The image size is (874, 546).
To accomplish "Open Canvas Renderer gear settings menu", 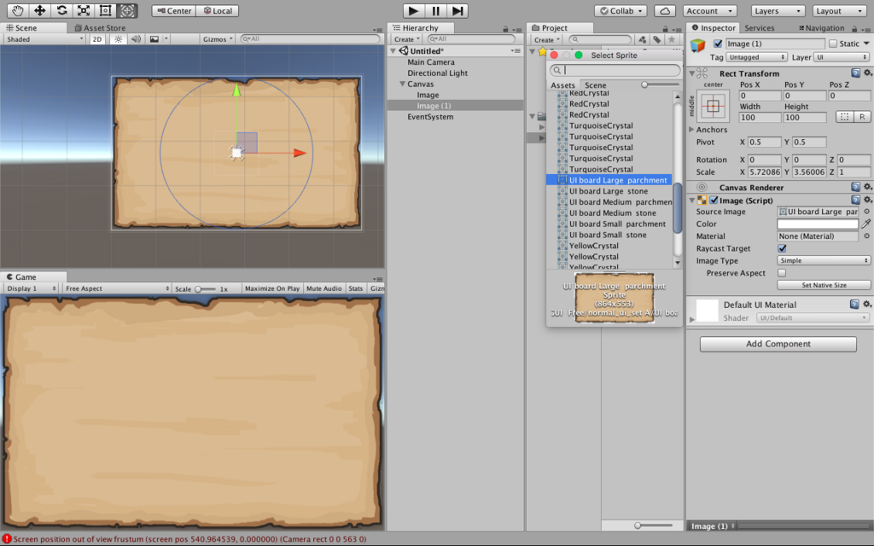I will tap(867, 187).
